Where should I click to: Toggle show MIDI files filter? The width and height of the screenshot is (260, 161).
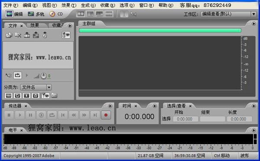pyautogui.click(x=36, y=95)
